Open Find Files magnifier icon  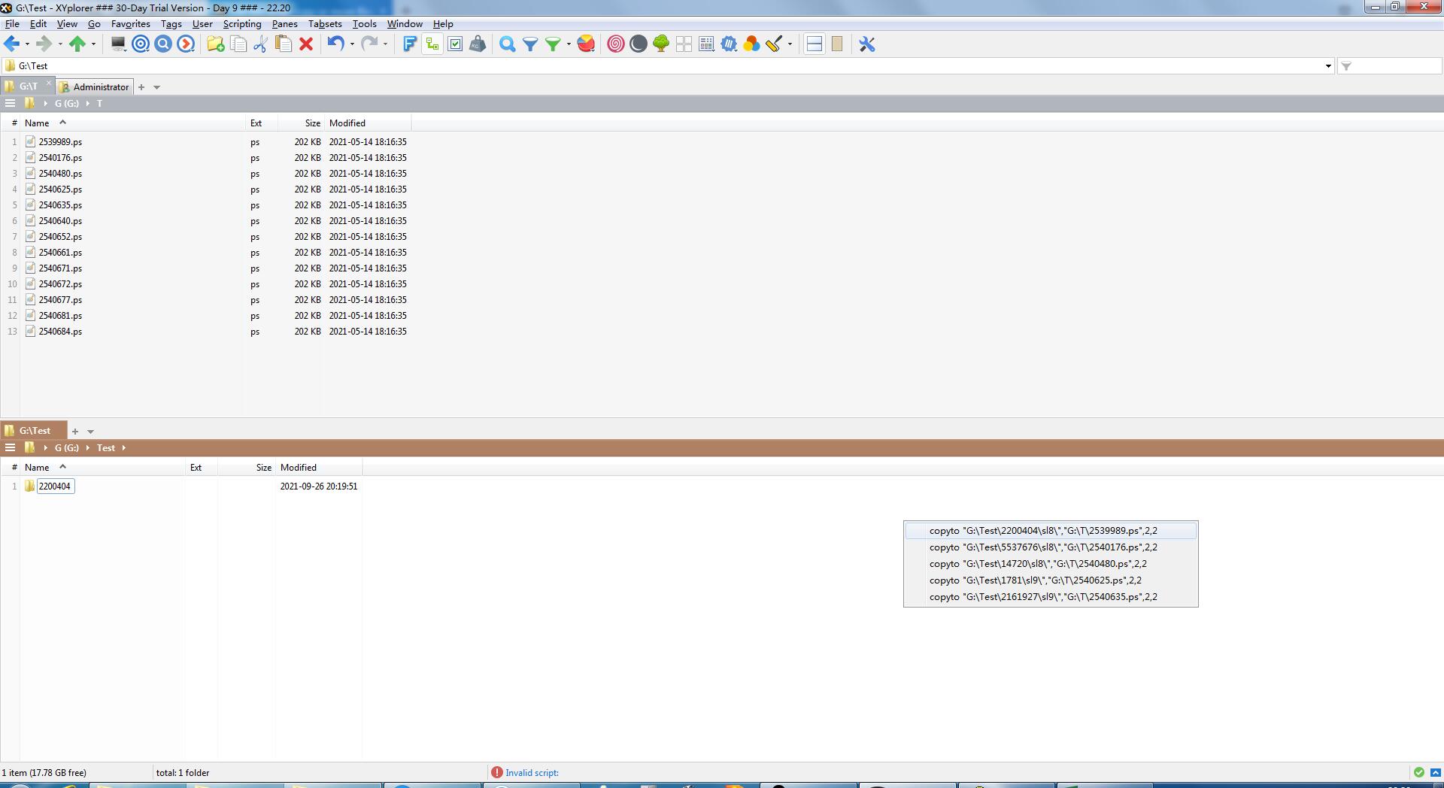click(x=508, y=44)
